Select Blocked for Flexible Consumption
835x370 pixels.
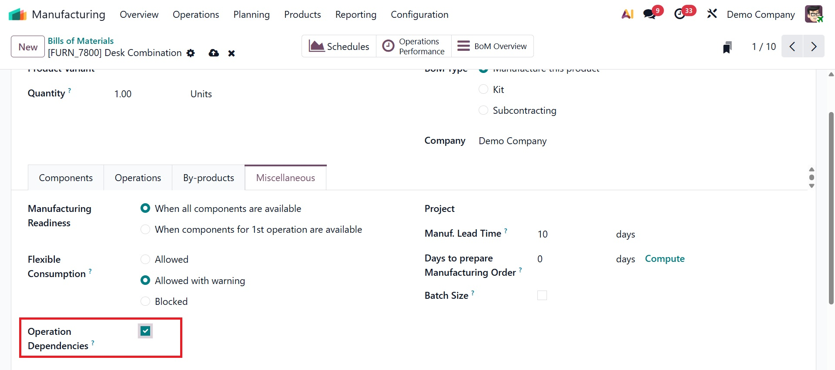[x=145, y=301]
